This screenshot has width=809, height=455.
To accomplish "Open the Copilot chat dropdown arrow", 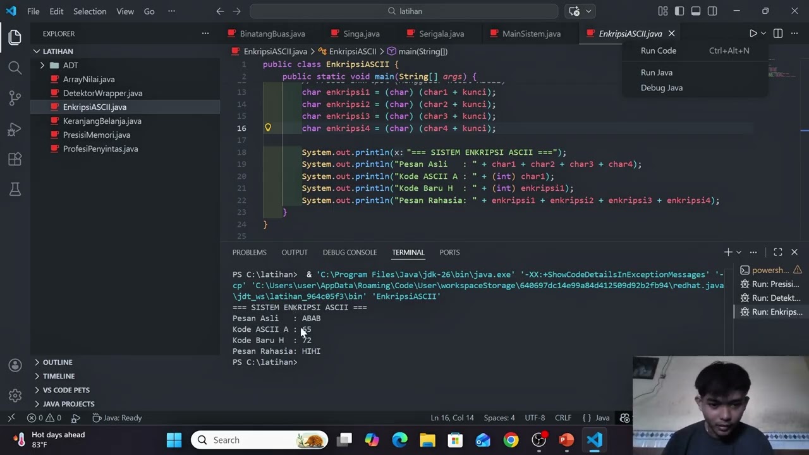I will coord(588,11).
